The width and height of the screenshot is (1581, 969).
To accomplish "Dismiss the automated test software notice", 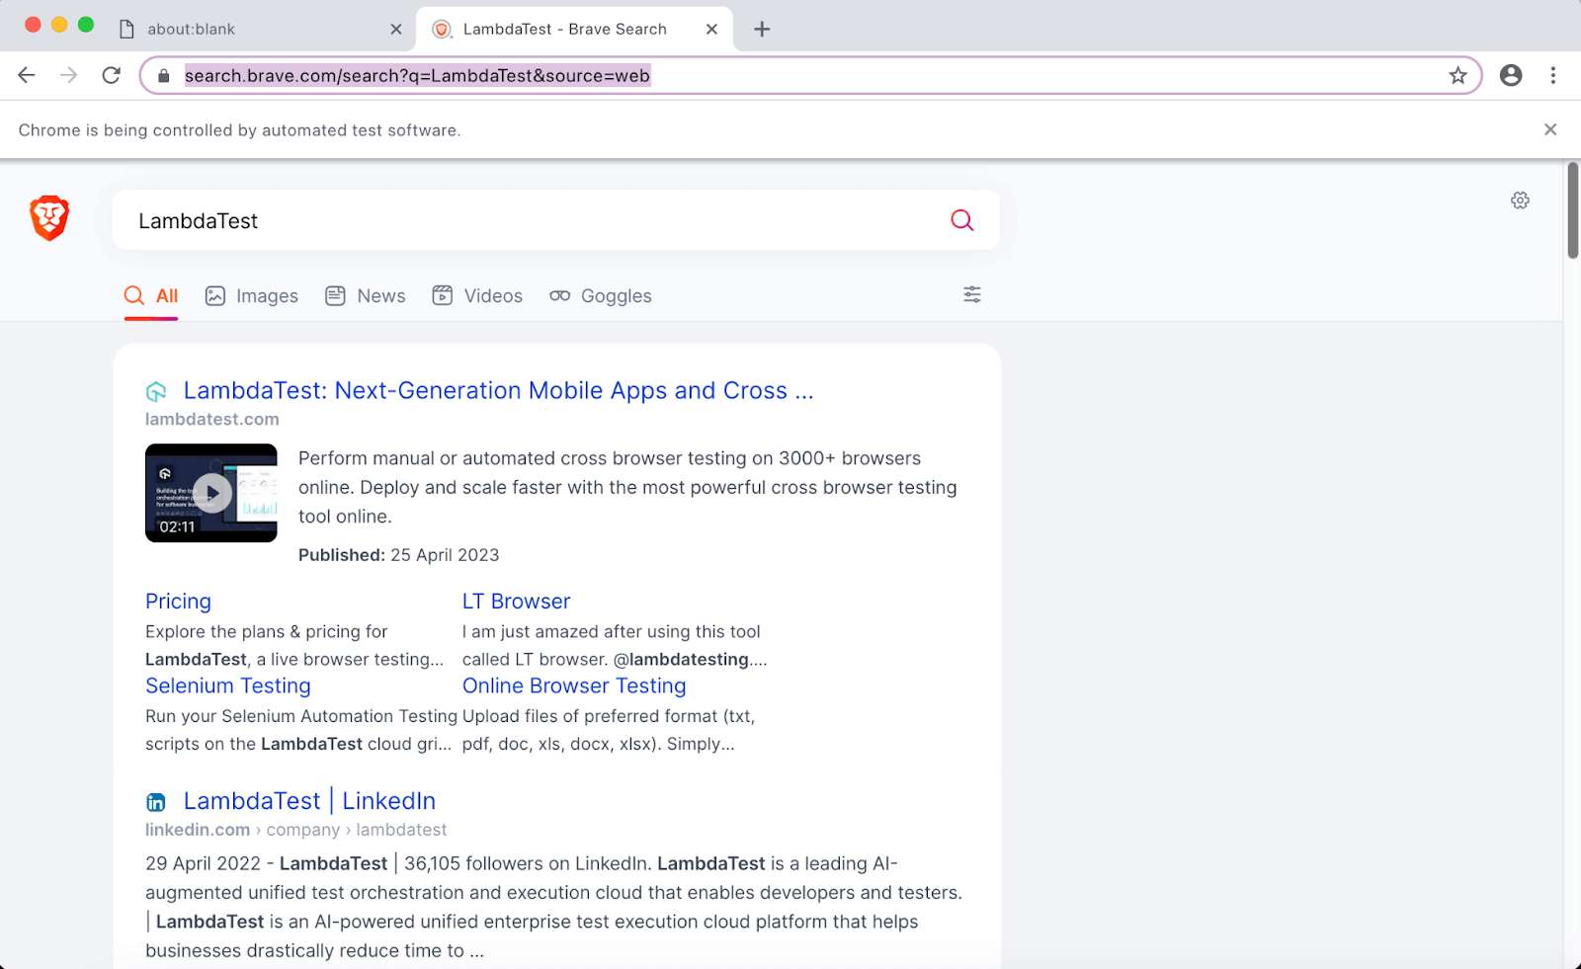I will point(1549,130).
